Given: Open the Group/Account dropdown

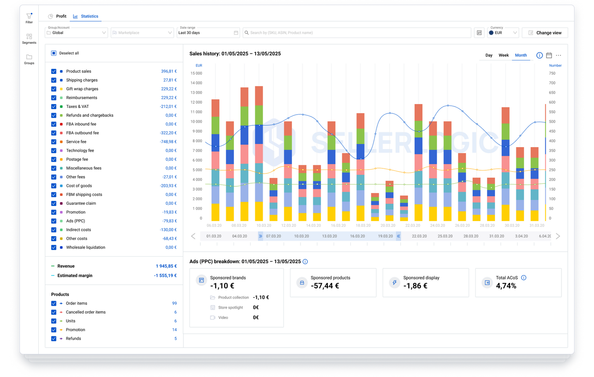Looking at the screenshot, I should click(x=76, y=33).
